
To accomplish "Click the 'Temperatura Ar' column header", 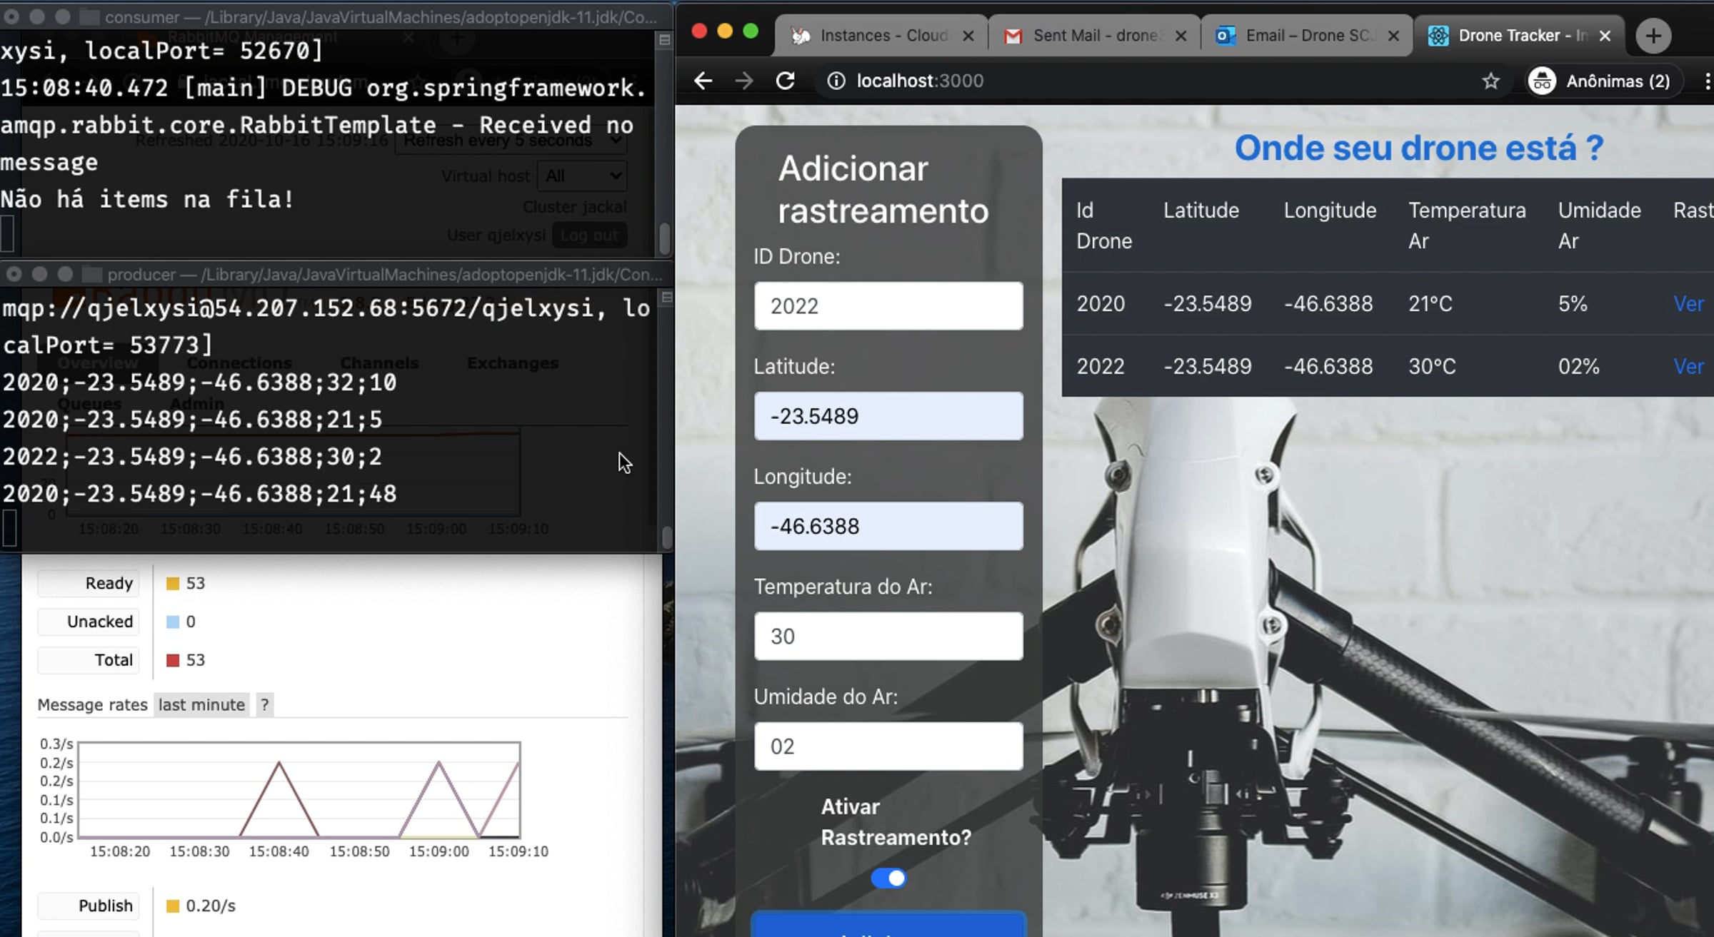I will (1467, 226).
